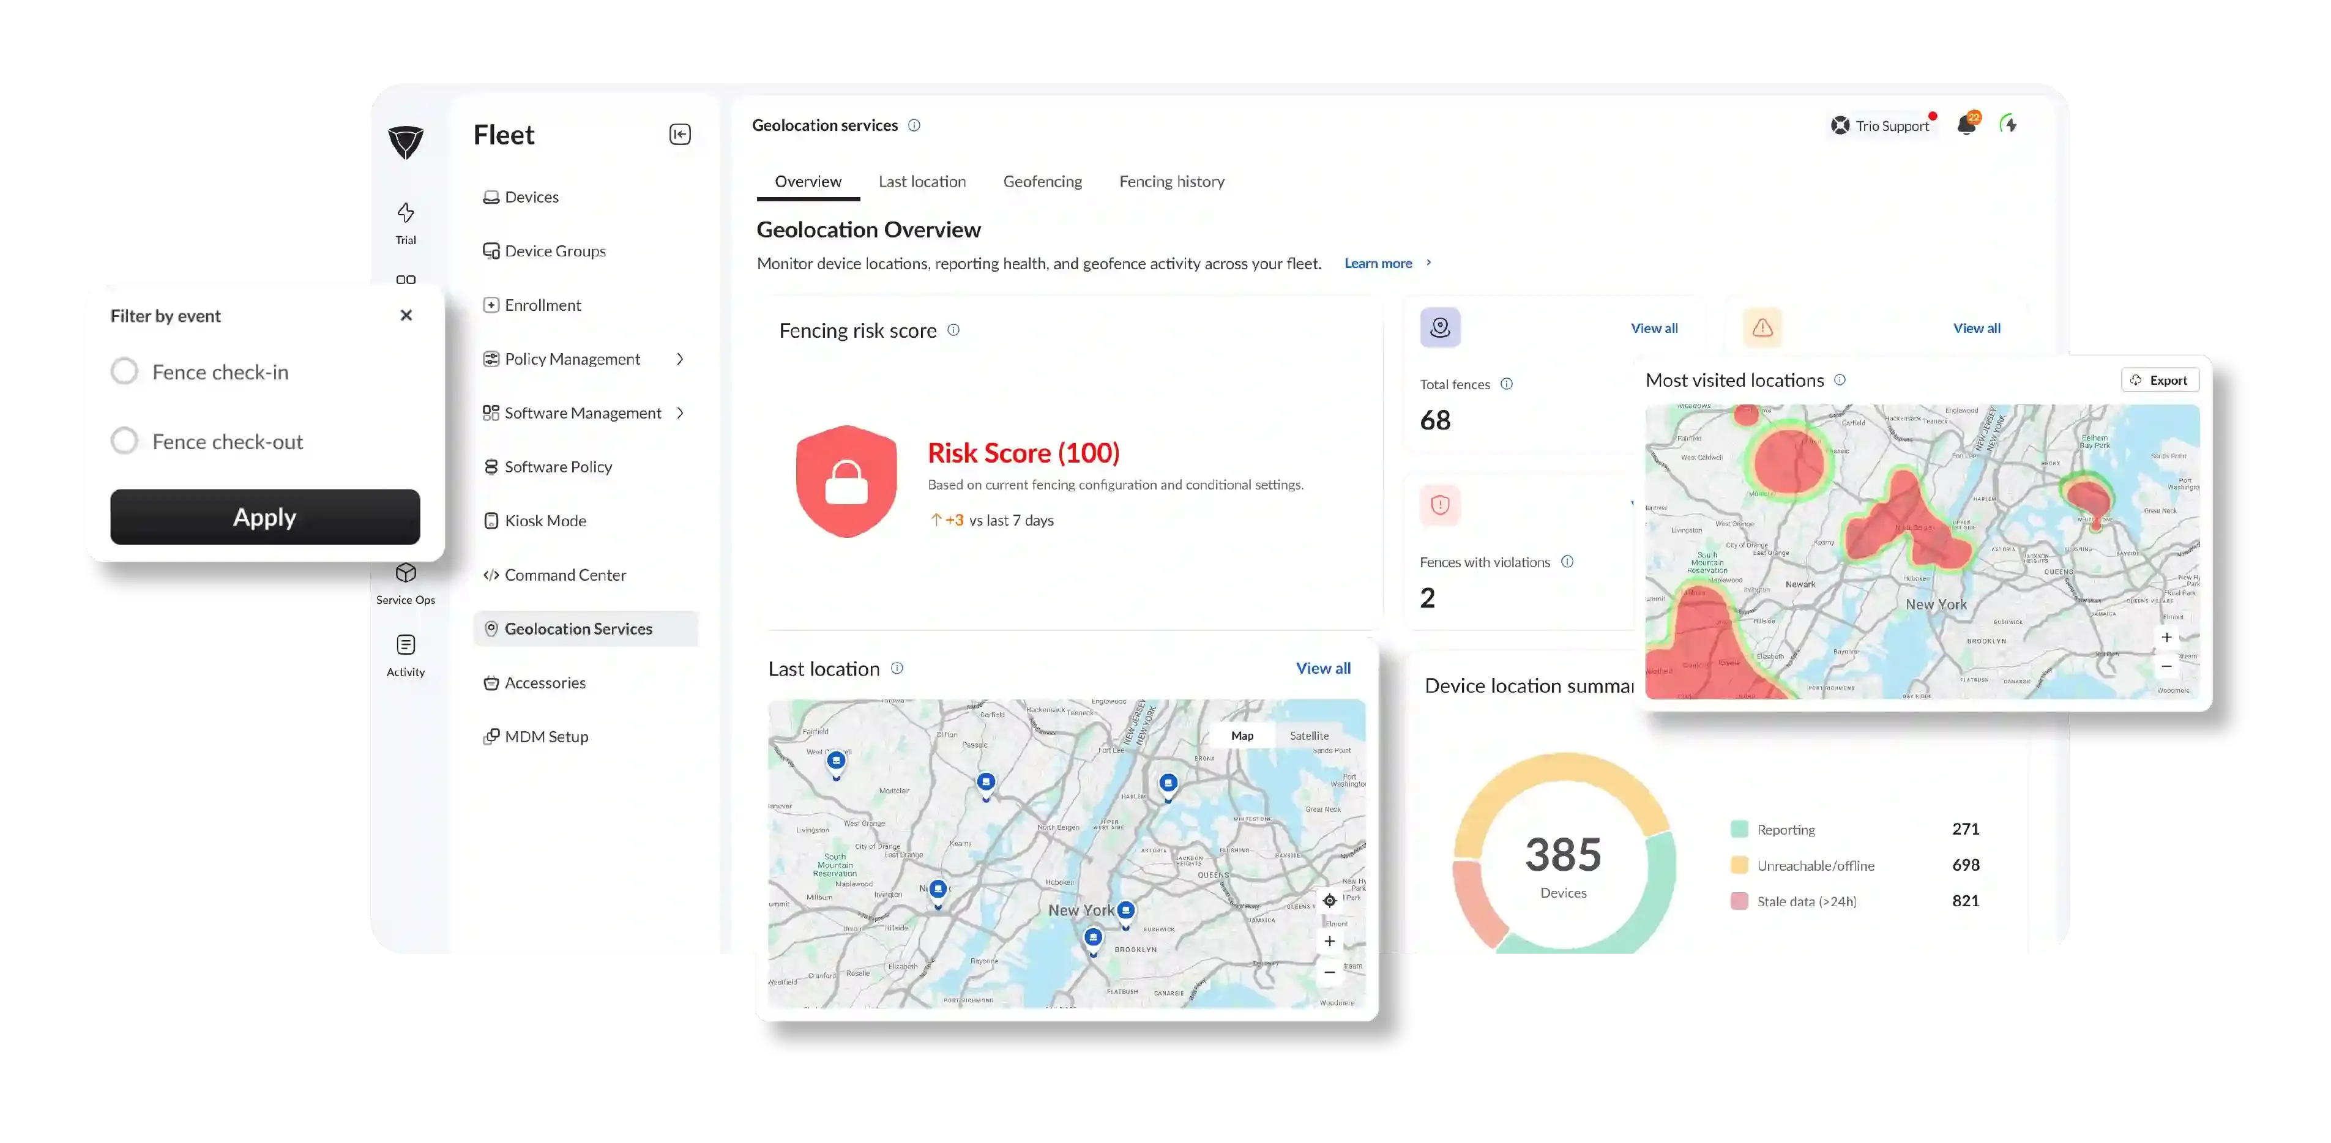
Task: Click the orange warning triangle card icon
Action: (1762, 327)
